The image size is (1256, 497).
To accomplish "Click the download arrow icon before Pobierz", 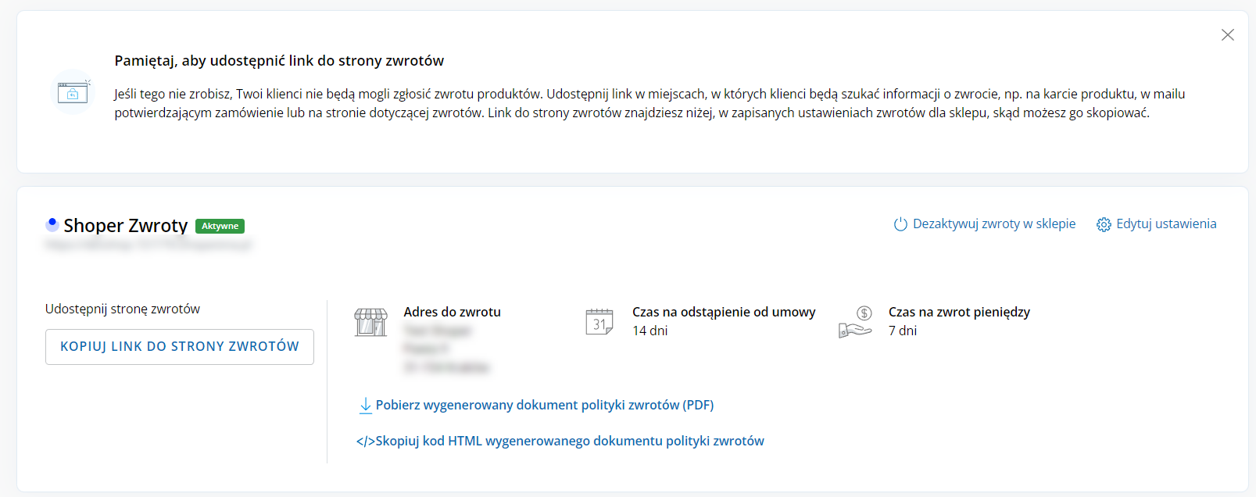I will click(x=365, y=406).
